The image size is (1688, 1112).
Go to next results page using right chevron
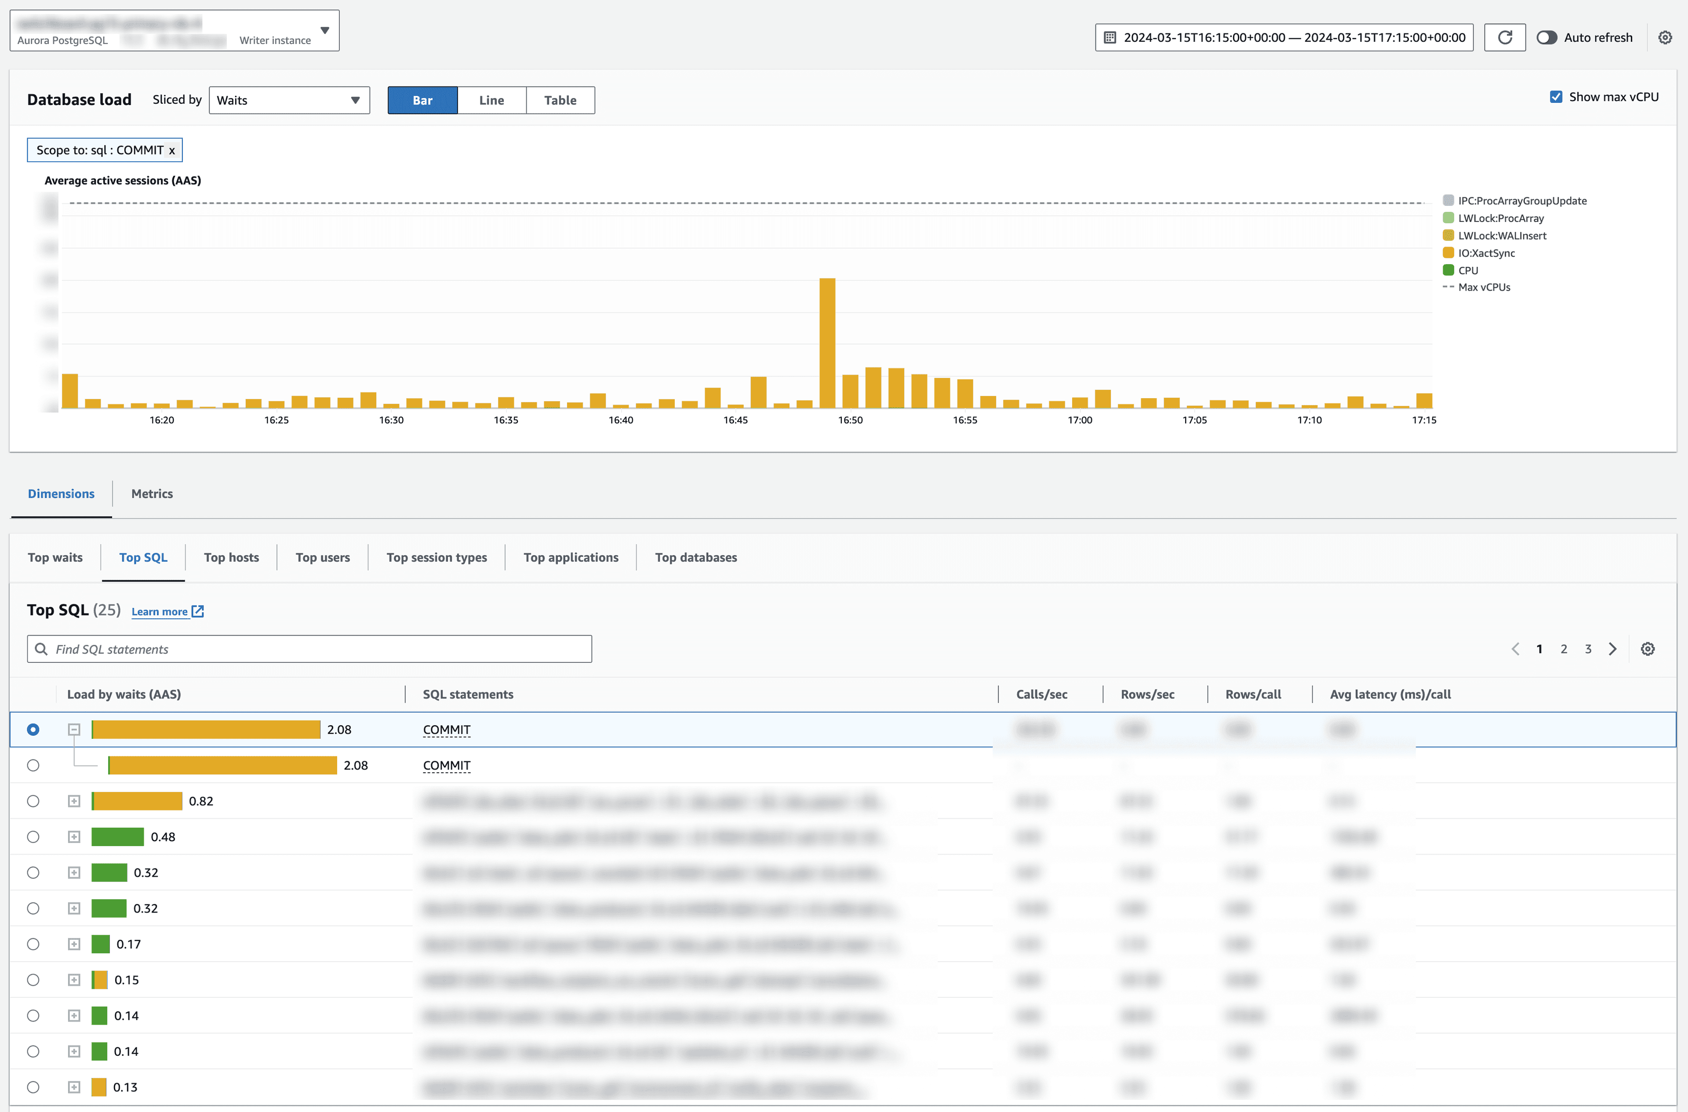pos(1613,648)
